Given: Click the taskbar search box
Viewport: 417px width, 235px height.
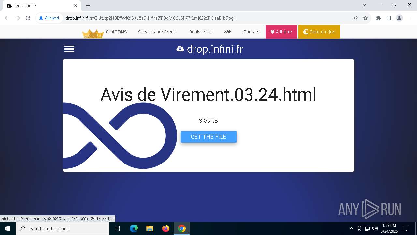Looking at the screenshot, I should point(63,228).
